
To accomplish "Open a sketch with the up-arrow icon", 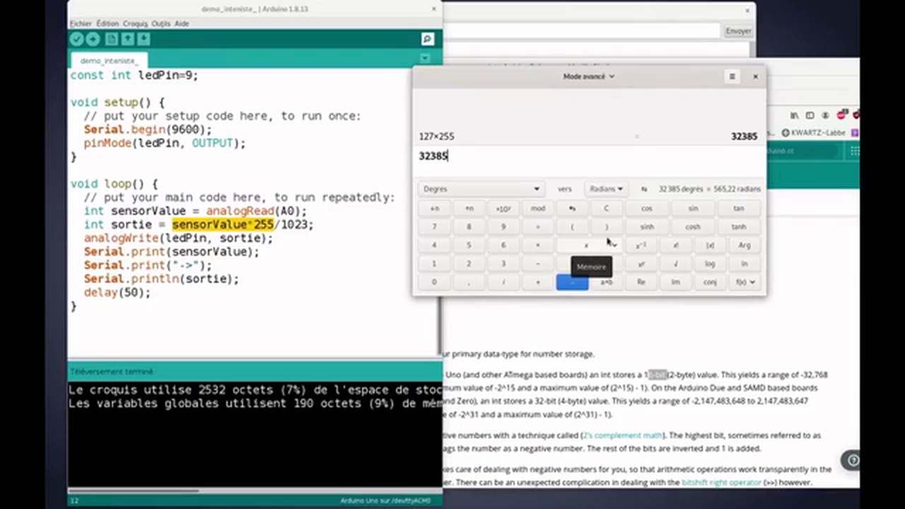I will click(x=127, y=39).
